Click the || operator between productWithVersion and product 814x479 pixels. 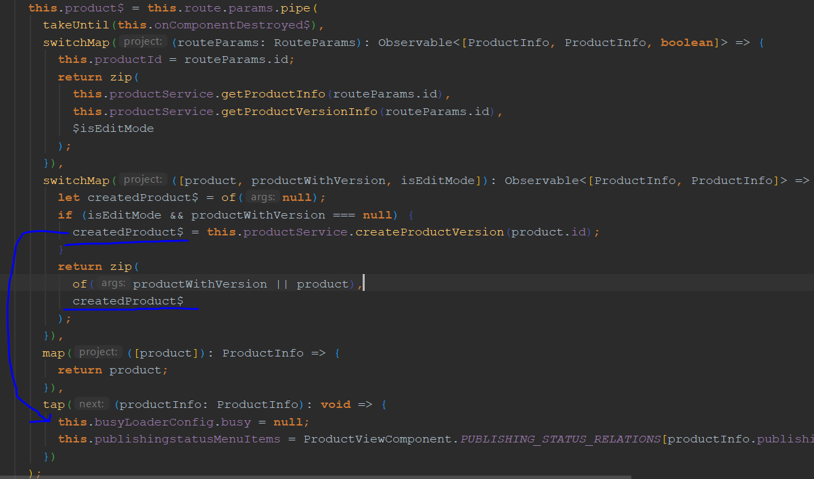[x=281, y=284]
